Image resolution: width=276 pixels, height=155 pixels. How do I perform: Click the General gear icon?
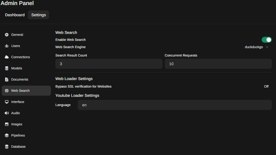(x=7, y=35)
